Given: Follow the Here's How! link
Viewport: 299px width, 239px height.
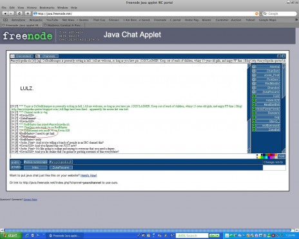Looking at the screenshot, I should [88, 175].
